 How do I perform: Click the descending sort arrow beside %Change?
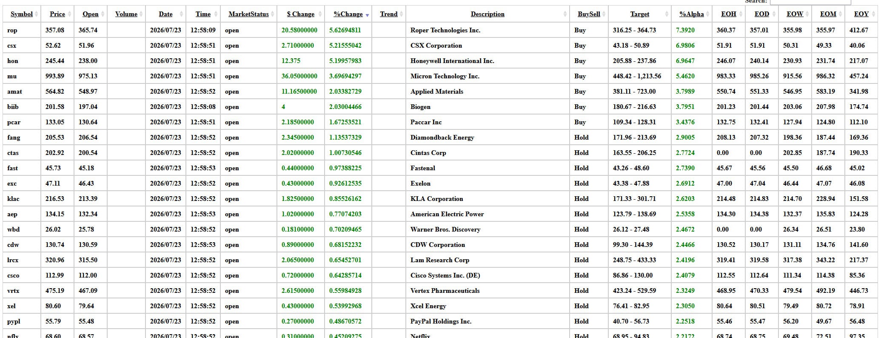[x=368, y=15]
